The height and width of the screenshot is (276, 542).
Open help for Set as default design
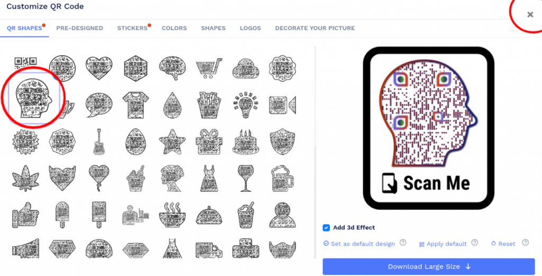point(403,243)
